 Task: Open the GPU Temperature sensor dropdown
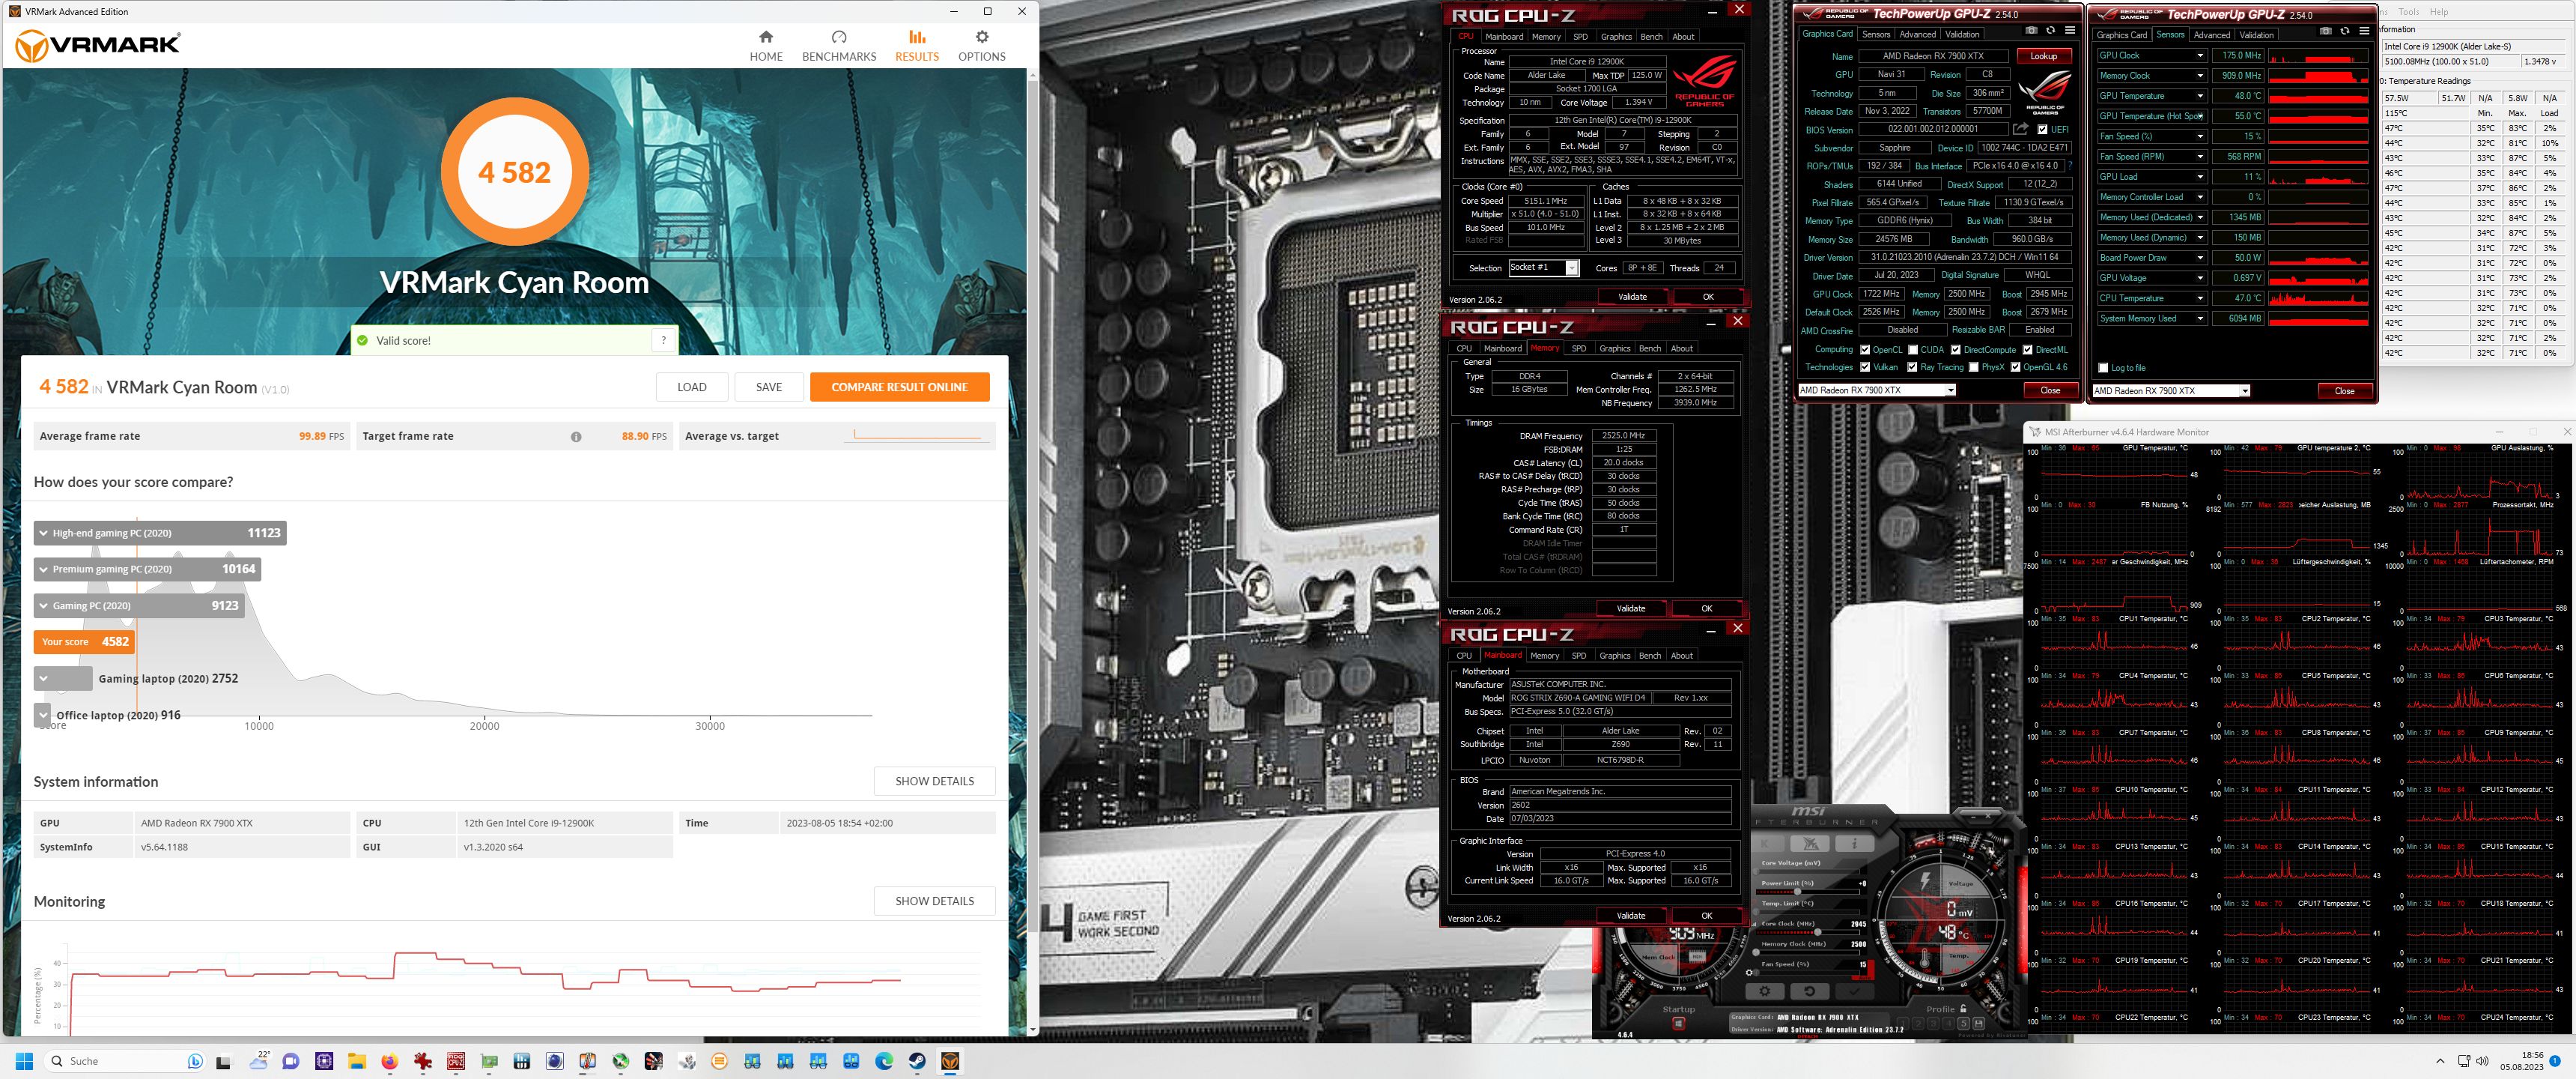tap(2200, 96)
